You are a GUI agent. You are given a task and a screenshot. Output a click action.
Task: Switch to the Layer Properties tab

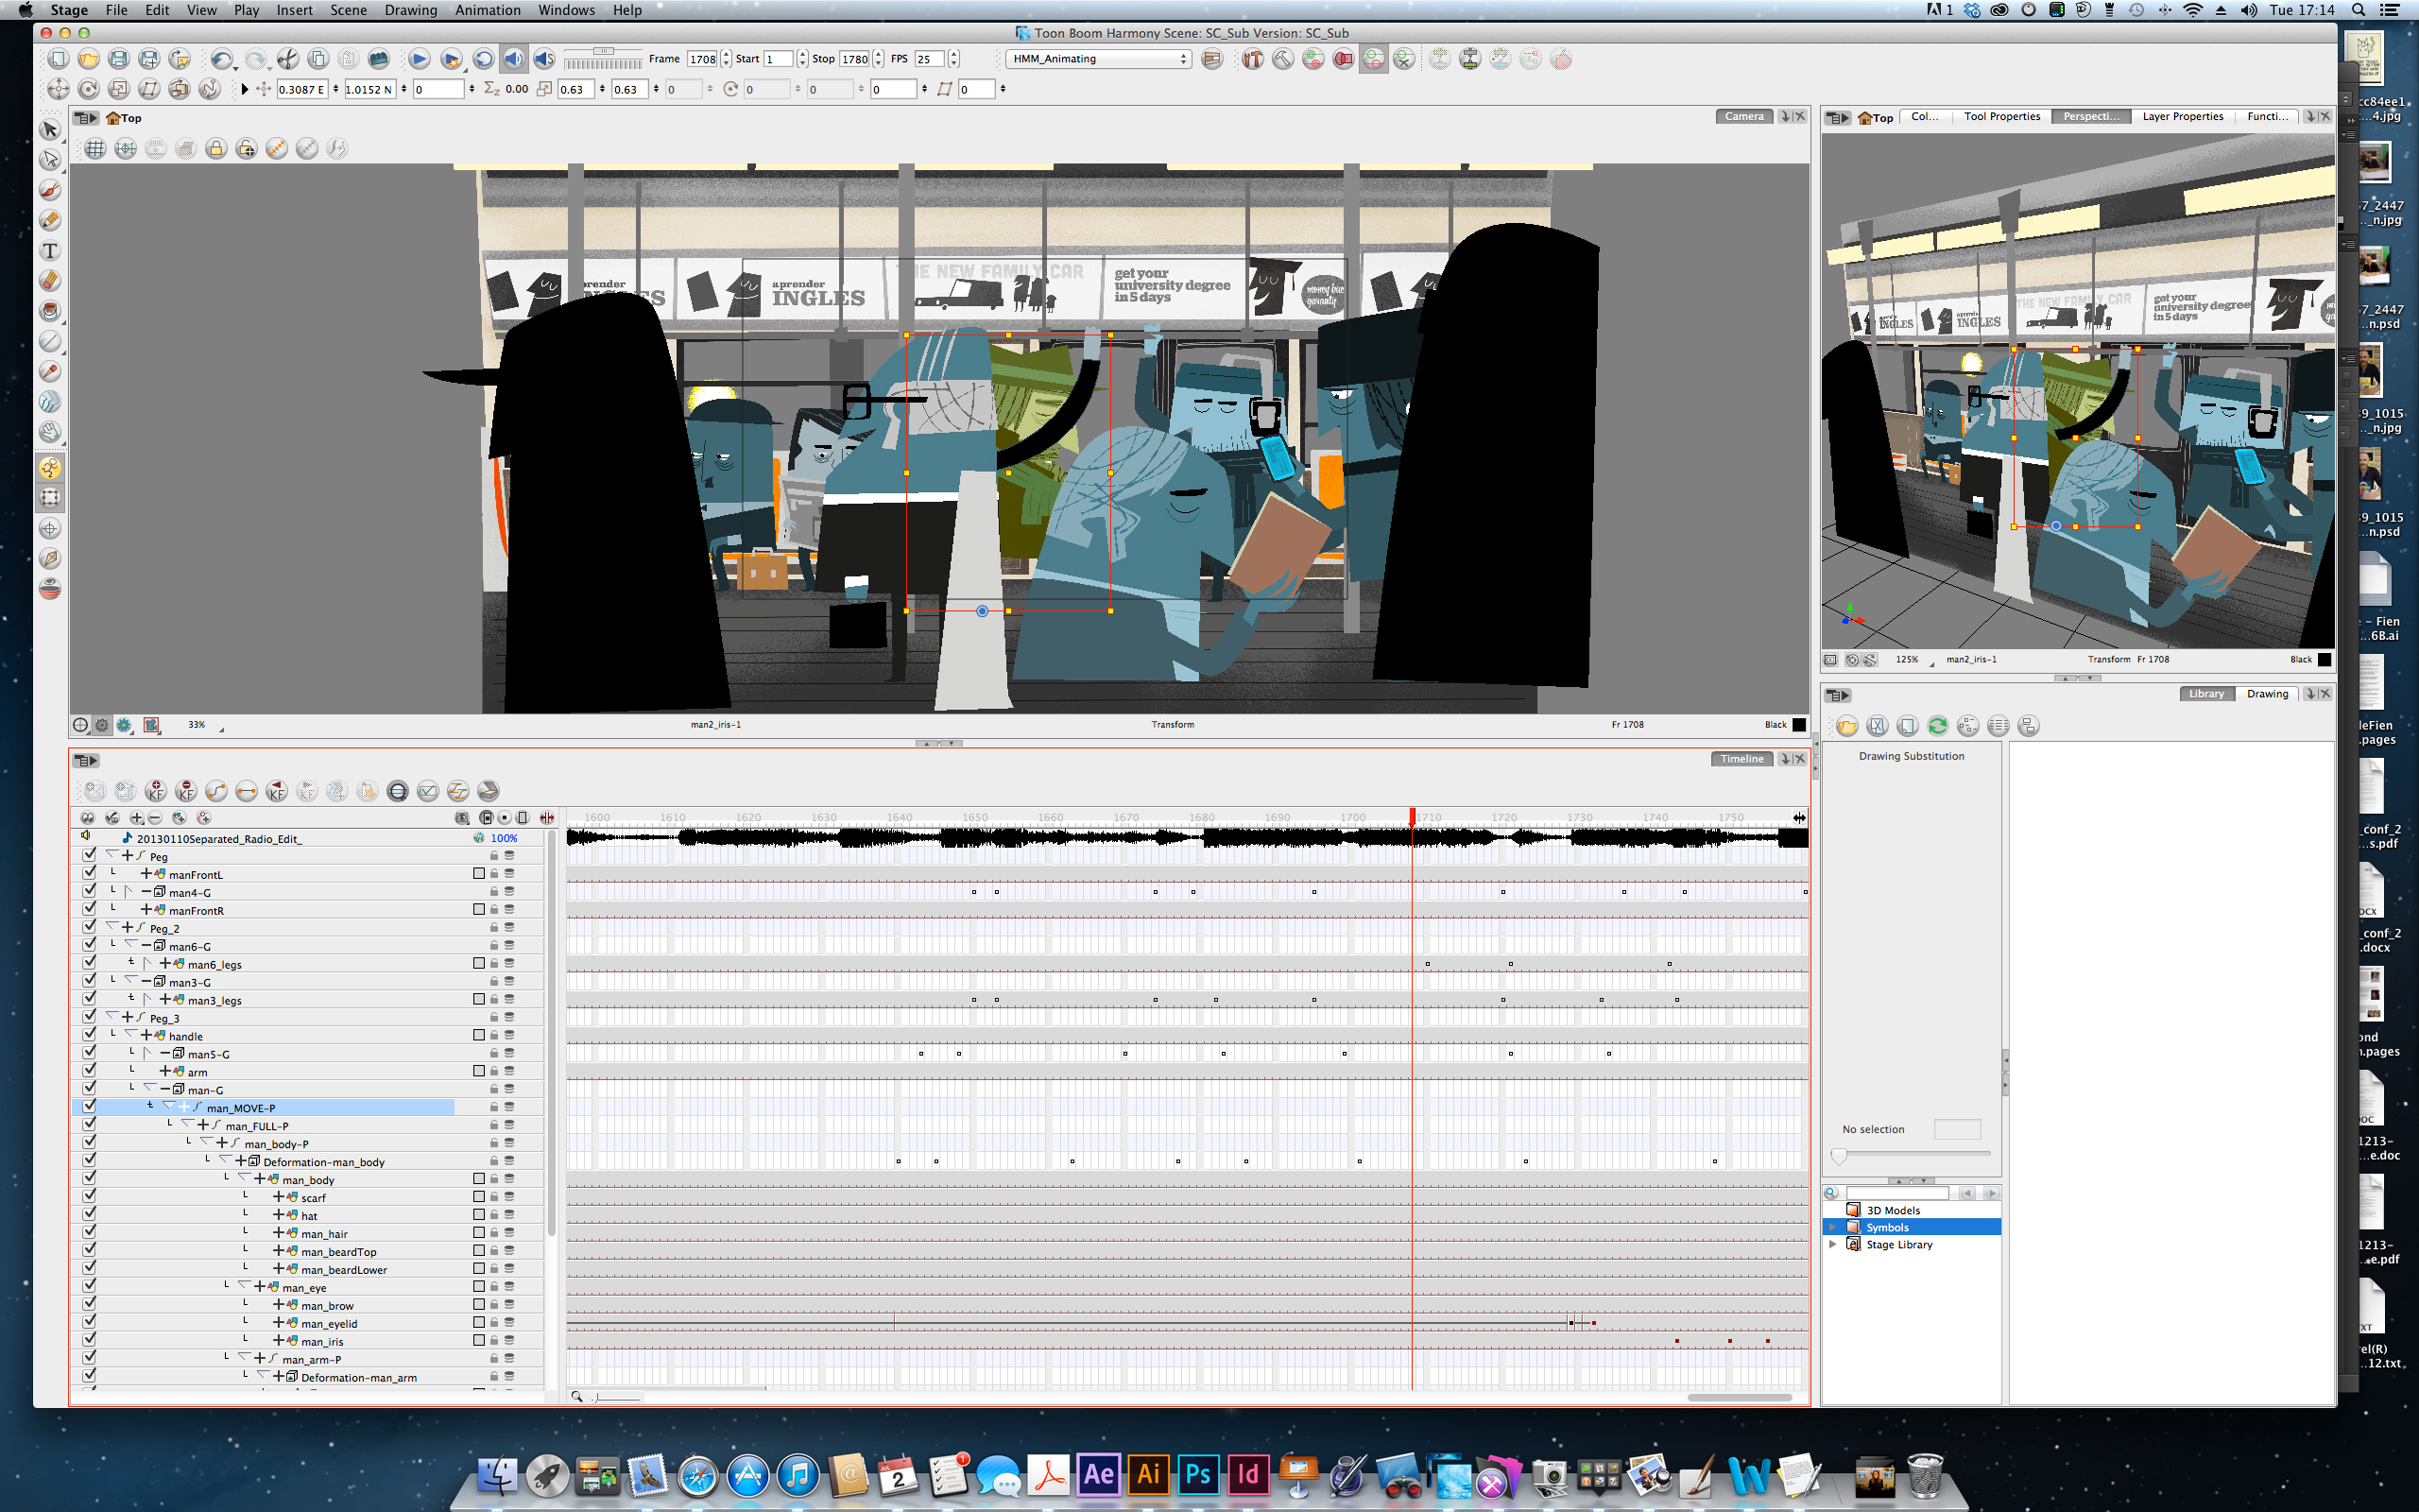pyautogui.click(x=2182, y=117)
